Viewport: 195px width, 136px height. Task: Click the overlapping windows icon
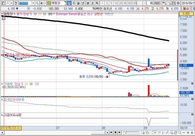coord(147,133)
